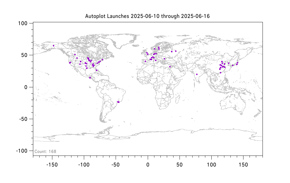The width and height of the screenshot is (290, 183).
Task: Click the x-axis tick label "-50"
Action: [116, 165]
